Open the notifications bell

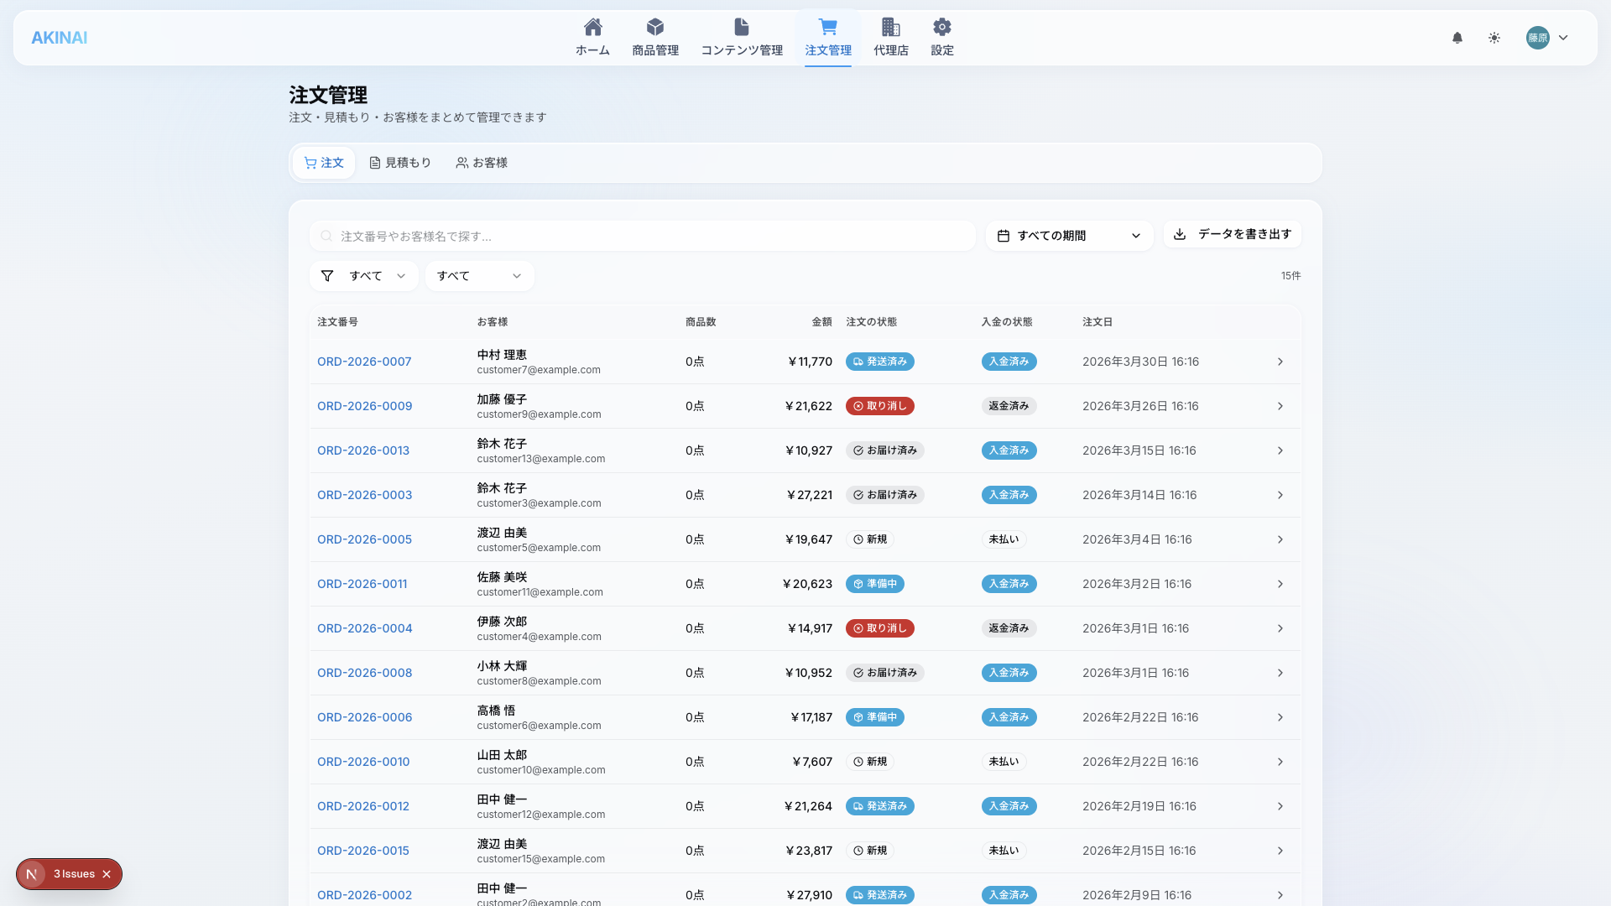[1457, 38]
